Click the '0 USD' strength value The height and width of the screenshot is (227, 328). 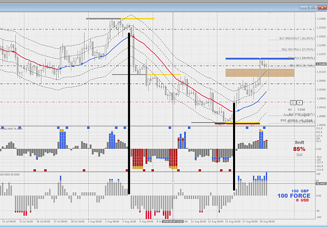pos(302,200)
